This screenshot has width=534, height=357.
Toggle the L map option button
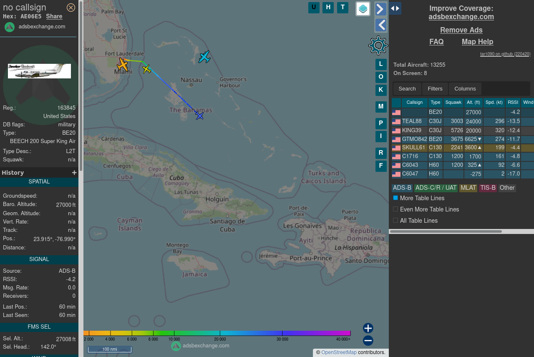click(x=381, y=64)
